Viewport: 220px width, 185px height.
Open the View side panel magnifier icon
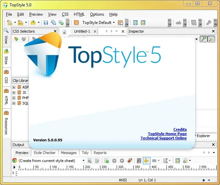point(6,31)
